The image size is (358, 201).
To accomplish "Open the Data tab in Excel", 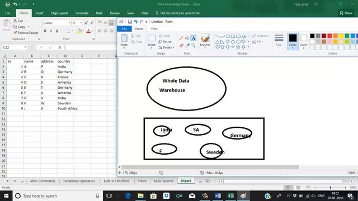I will [99, 13].
